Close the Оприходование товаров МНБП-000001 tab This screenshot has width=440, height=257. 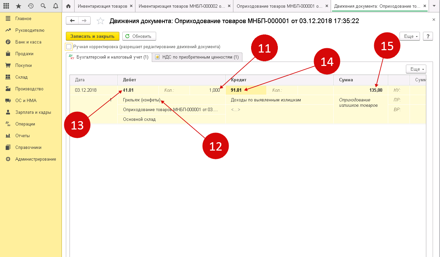pyautogui.click(x=326, y=6)
